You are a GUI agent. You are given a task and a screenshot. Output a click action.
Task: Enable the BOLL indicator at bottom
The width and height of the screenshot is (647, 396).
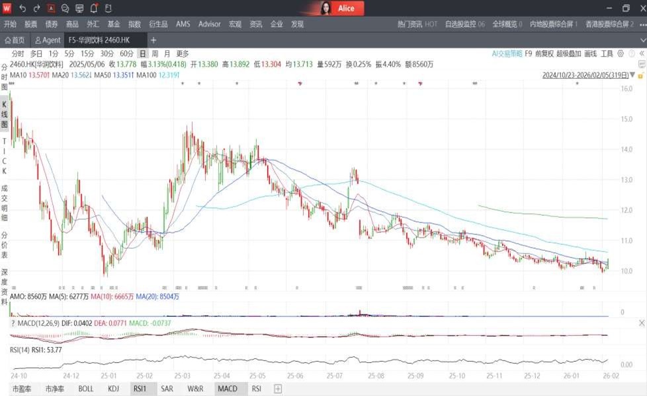coord(86,389)
